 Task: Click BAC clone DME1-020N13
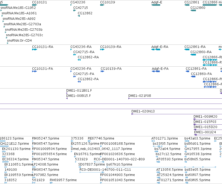(x=143, y=111)
